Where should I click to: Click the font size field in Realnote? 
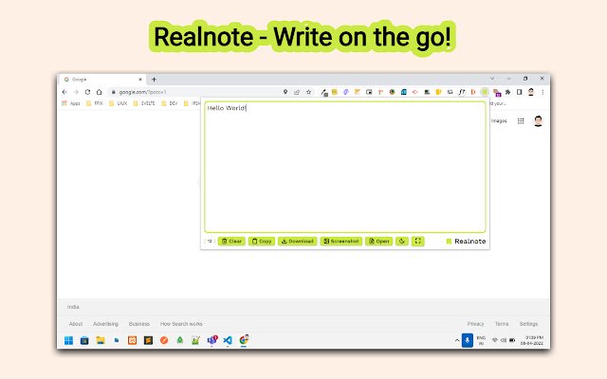pyautogui.click(x=210, y=242)
